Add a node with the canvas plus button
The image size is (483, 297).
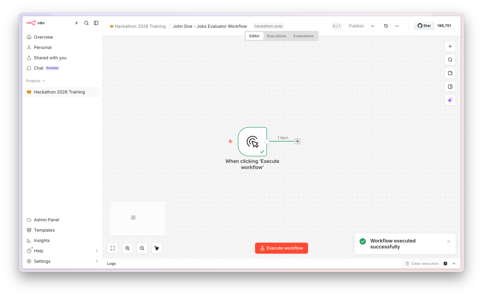tap(450, 46)
